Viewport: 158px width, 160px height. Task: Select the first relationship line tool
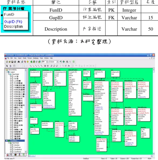(x=30, y=66)
